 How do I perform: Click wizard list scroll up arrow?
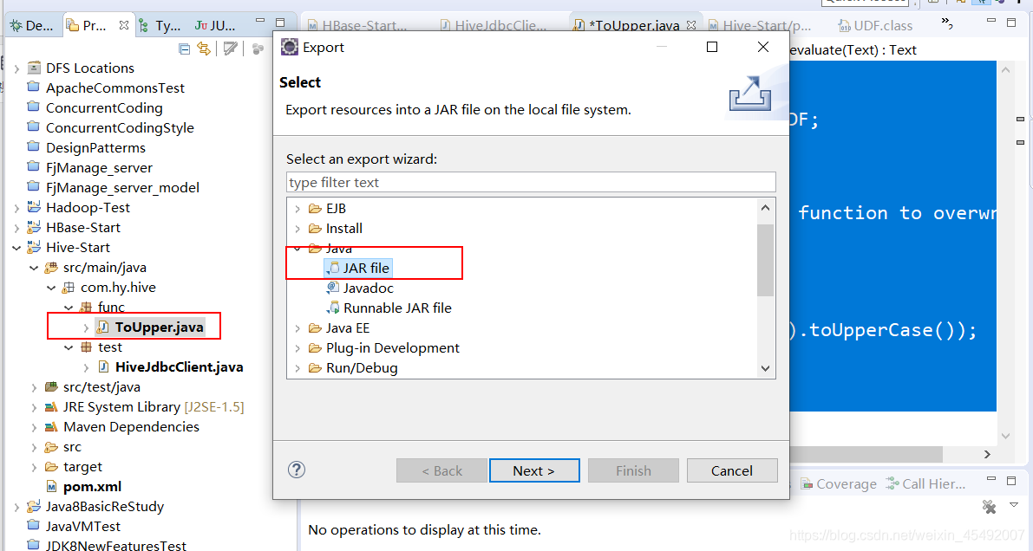click(765, 208)
